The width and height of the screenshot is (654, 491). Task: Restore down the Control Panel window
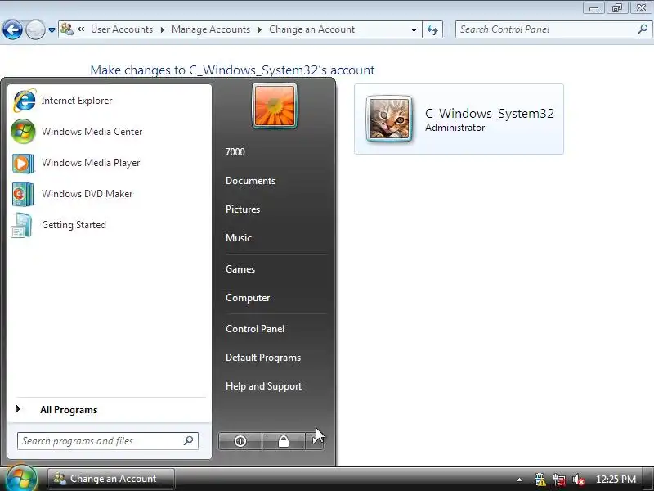617,8
